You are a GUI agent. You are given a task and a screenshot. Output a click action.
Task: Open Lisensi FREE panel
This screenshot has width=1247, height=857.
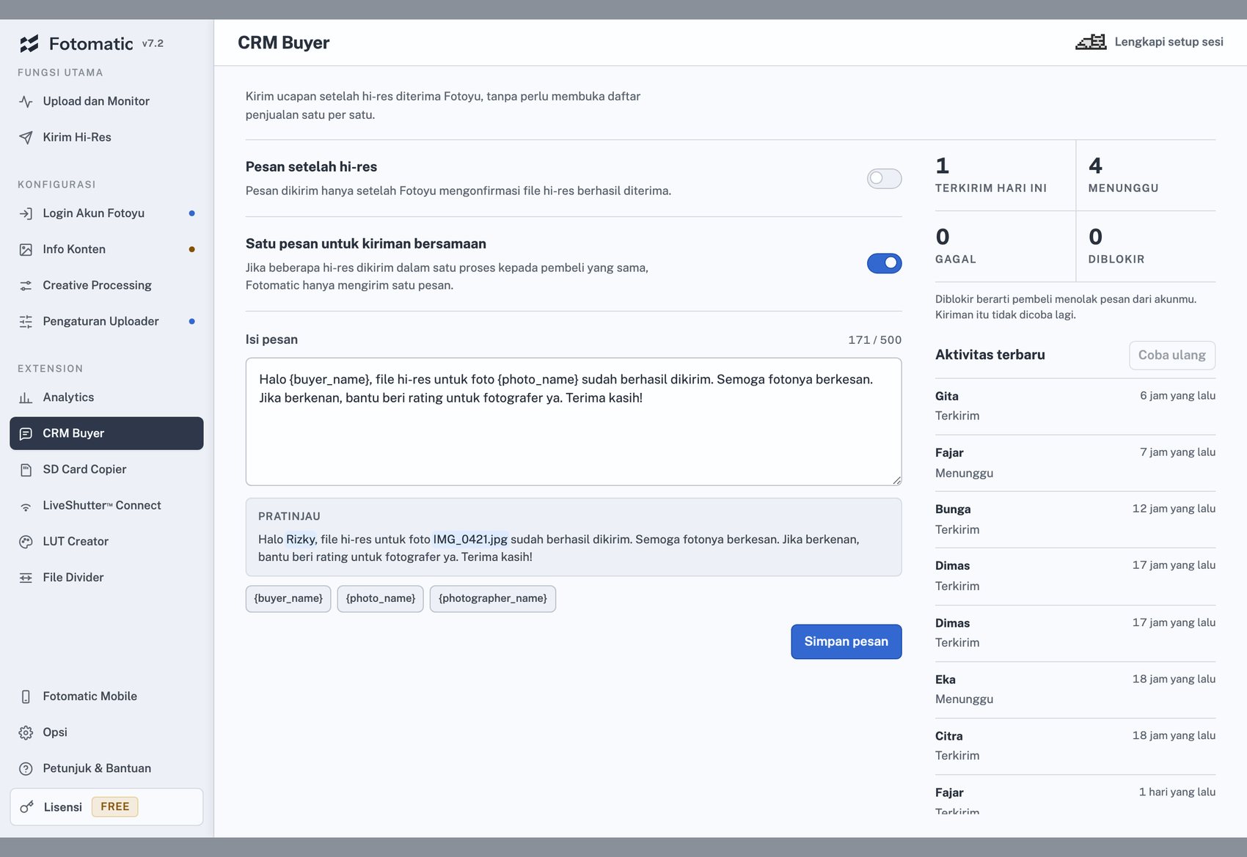(x=106, y=807)
